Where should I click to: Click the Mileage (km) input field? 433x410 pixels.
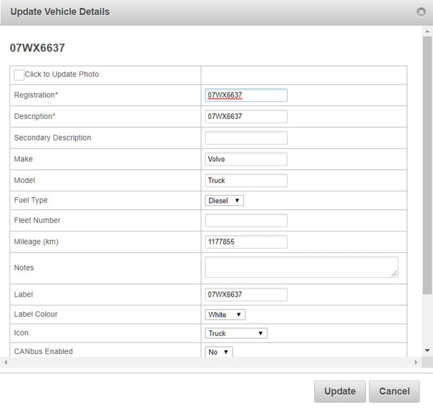tap(246, 242)
